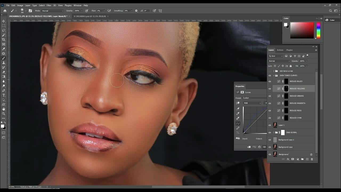Open the RGB channel dropdown
The image size is (341, 192).
point(252,103)
